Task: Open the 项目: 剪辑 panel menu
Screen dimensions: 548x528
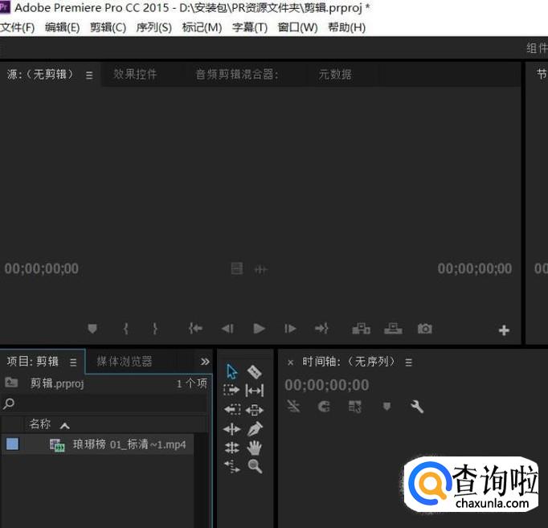Action: coord(73,362)
